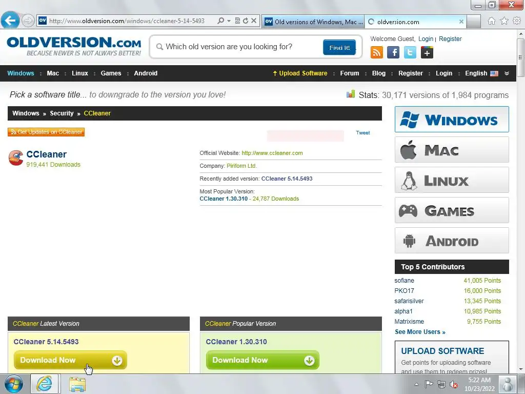This screenshot has width=525, height=394.
Task: Open a new blank browser tab
Action: tap(474, 22)
